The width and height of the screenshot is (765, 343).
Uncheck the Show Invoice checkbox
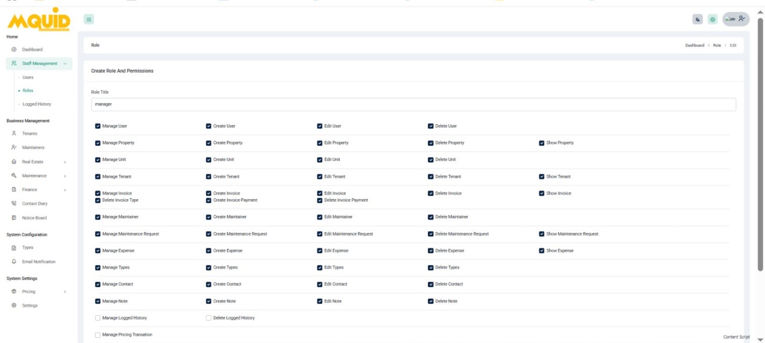tap(542, 193)
